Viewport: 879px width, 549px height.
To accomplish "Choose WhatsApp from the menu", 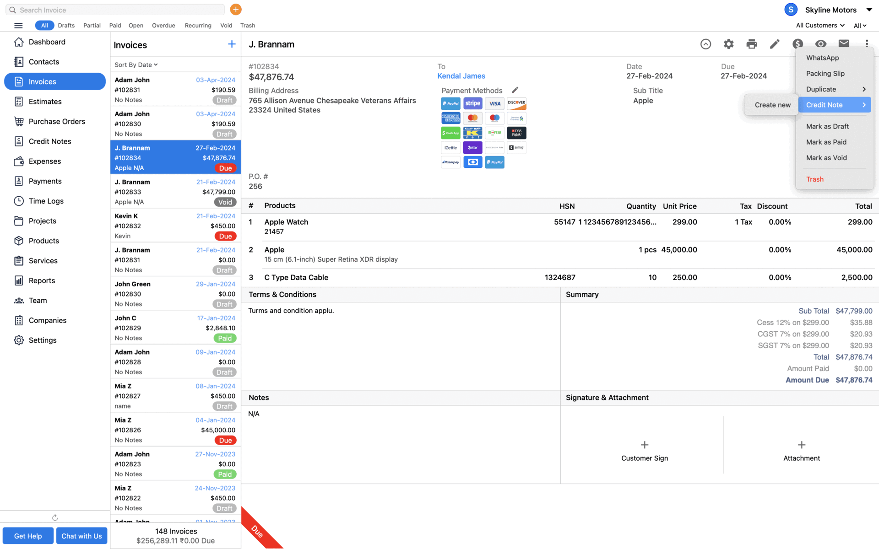I will (x=835, y=58).
